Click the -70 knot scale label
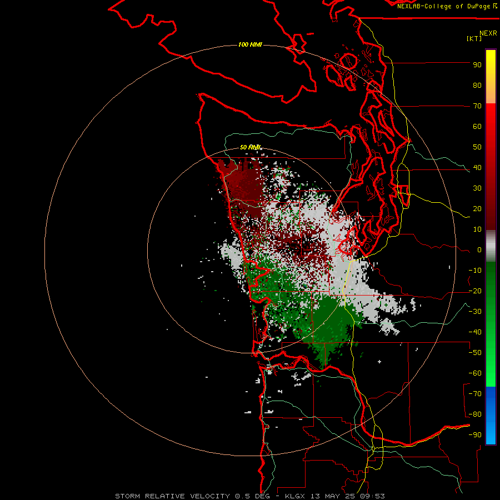 pyautogui.click(x=475, y=394)
